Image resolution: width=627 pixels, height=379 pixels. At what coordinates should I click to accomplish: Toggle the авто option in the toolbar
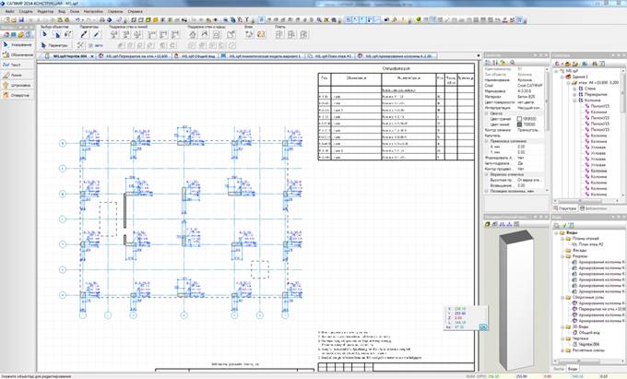pyautogui.click(x=96, y=45)
